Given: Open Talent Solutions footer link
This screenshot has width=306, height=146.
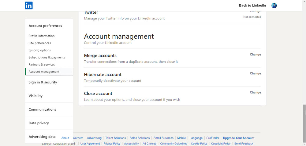Looking at the screenshot, I should (x=116, y=138).
